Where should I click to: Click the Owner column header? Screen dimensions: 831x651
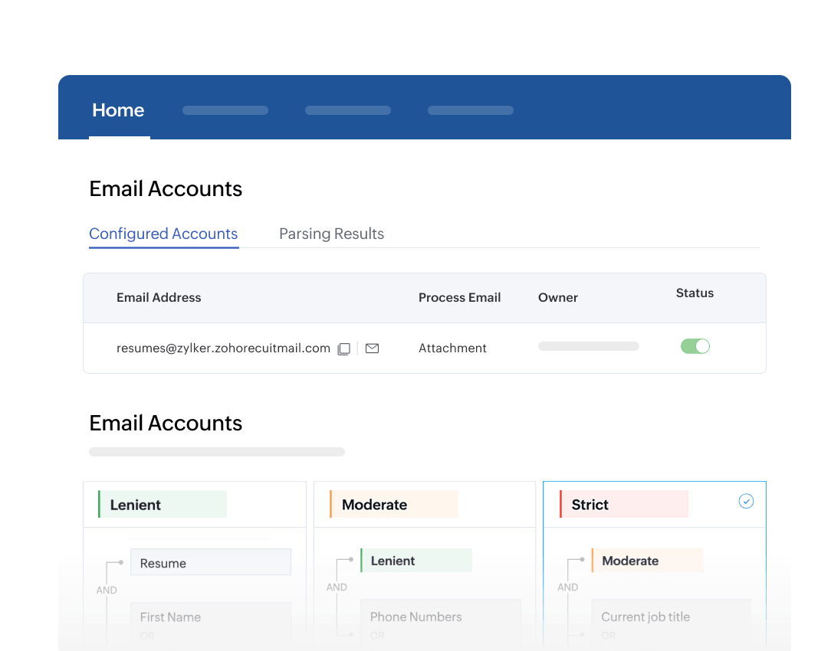[557, 297]
